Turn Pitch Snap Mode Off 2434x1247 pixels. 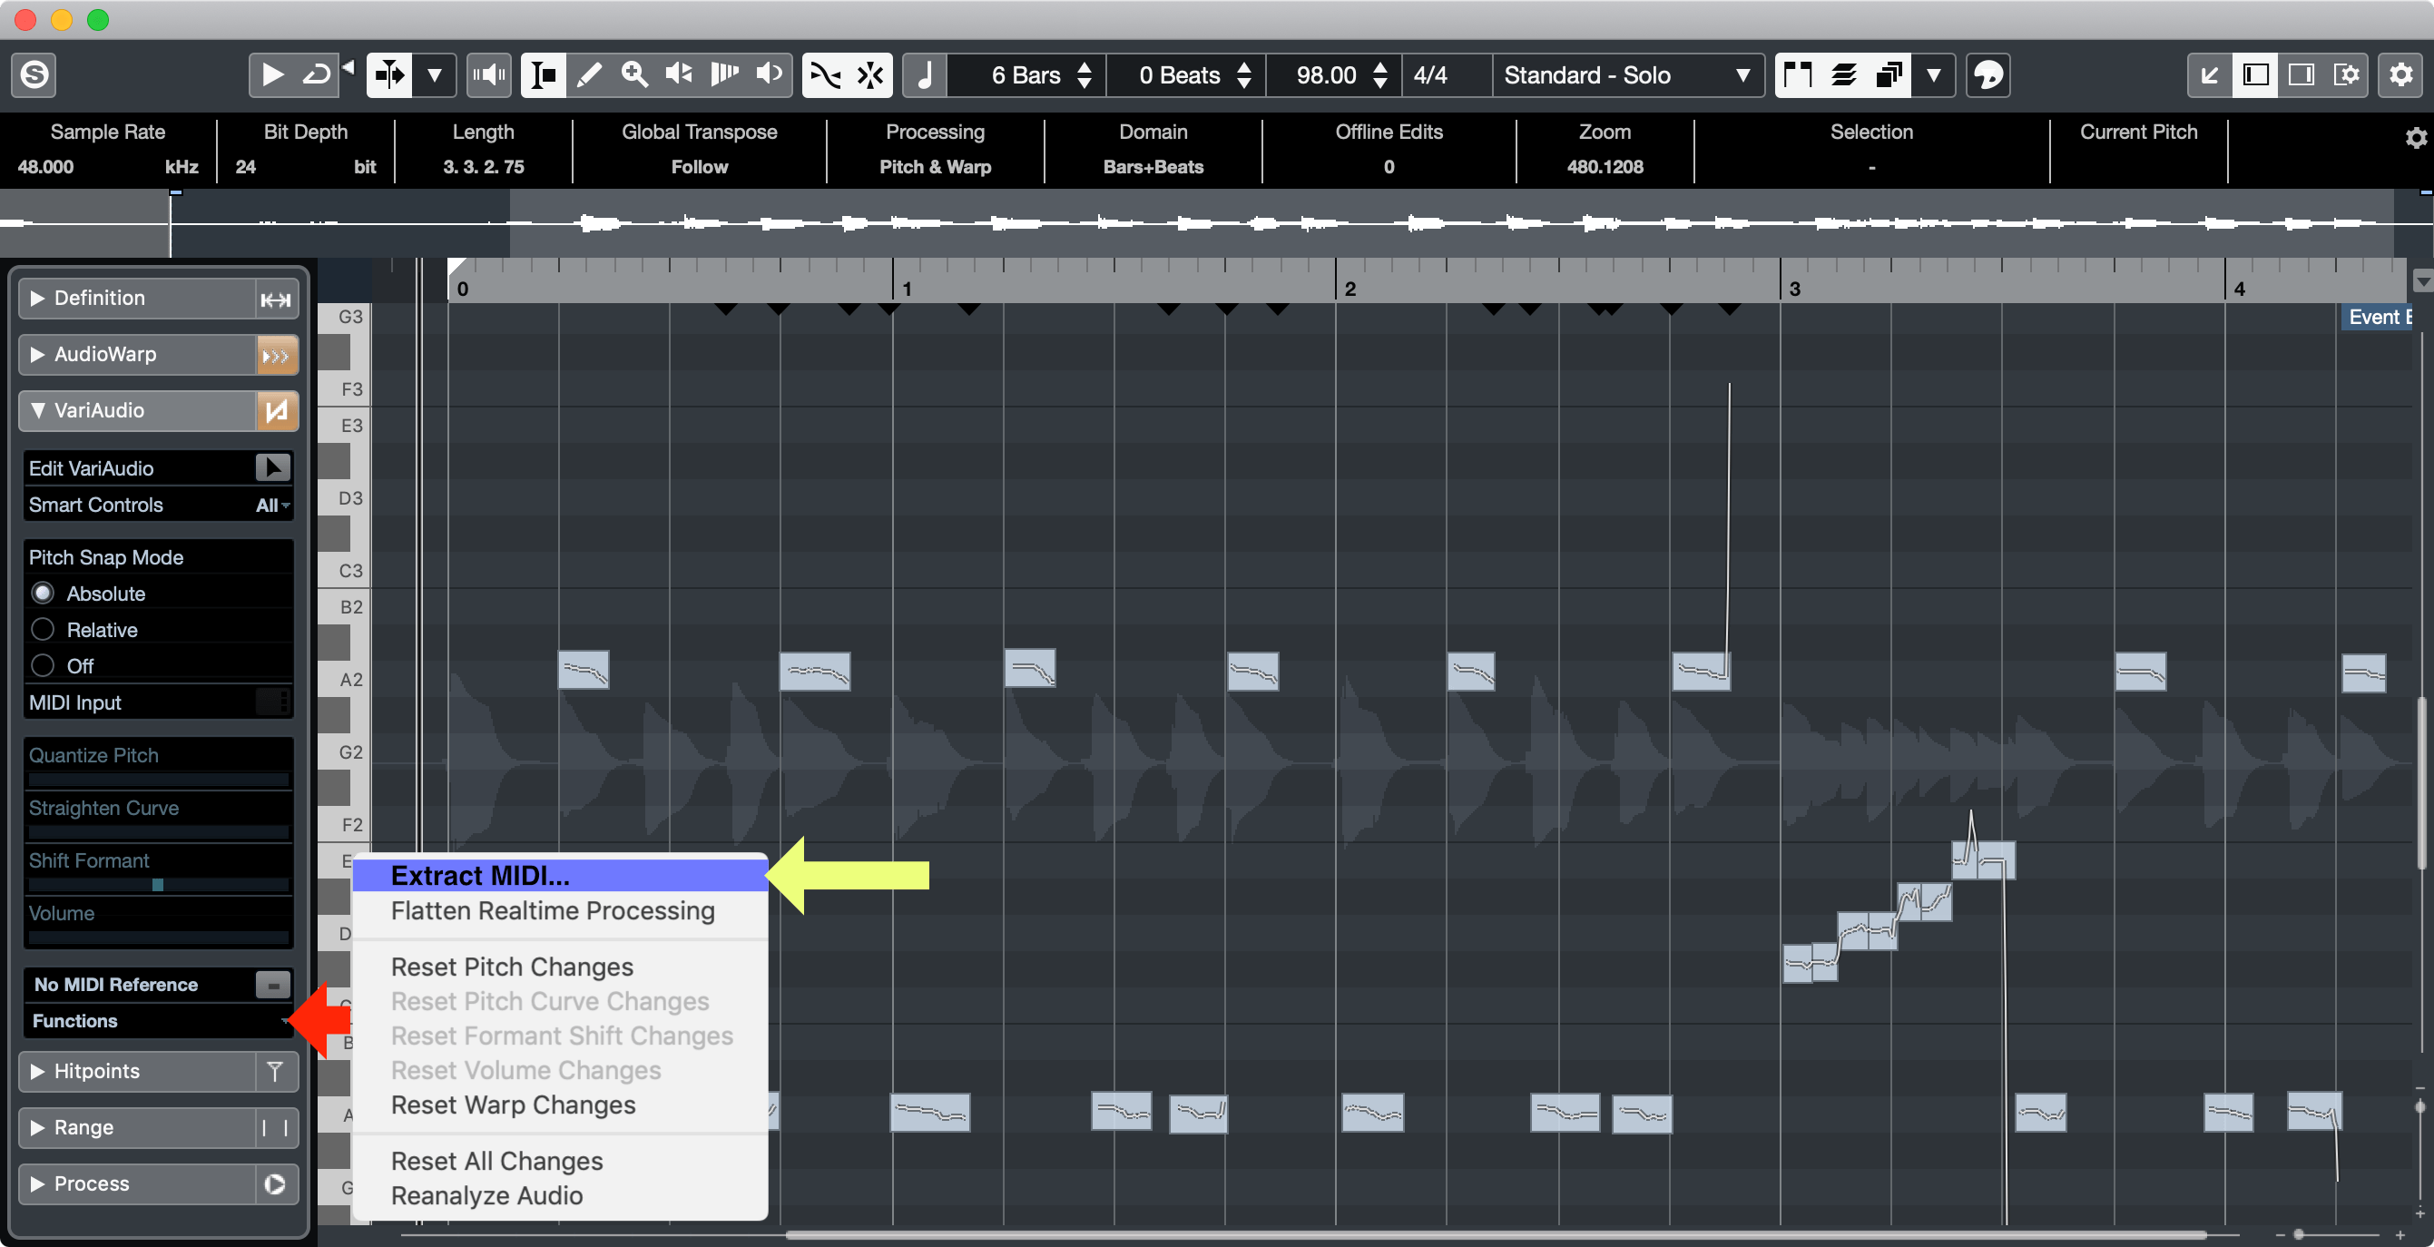[x=44, y=665]
